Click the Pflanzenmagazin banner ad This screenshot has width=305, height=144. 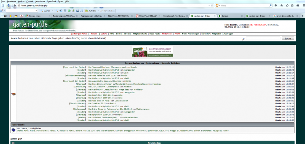152,52
